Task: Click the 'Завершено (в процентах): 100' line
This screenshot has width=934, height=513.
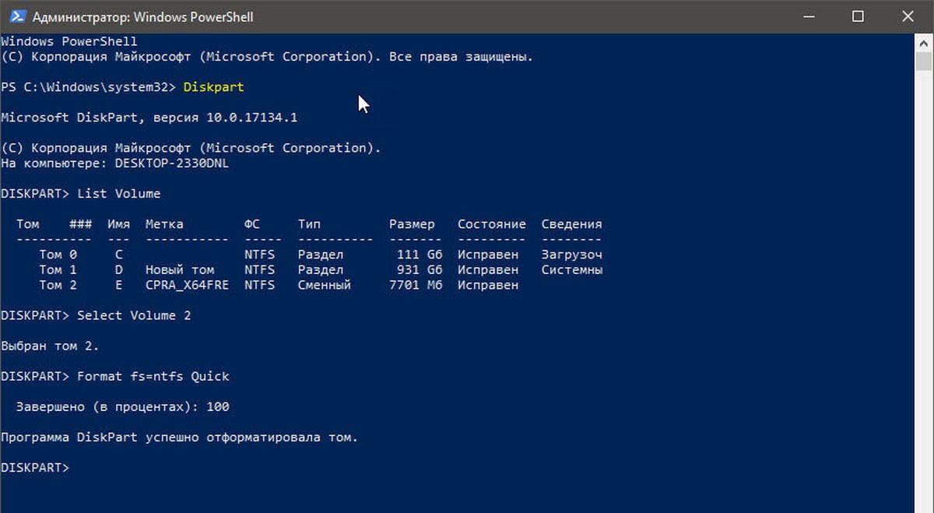Action: pyautogui.click(x=122, y=406)
